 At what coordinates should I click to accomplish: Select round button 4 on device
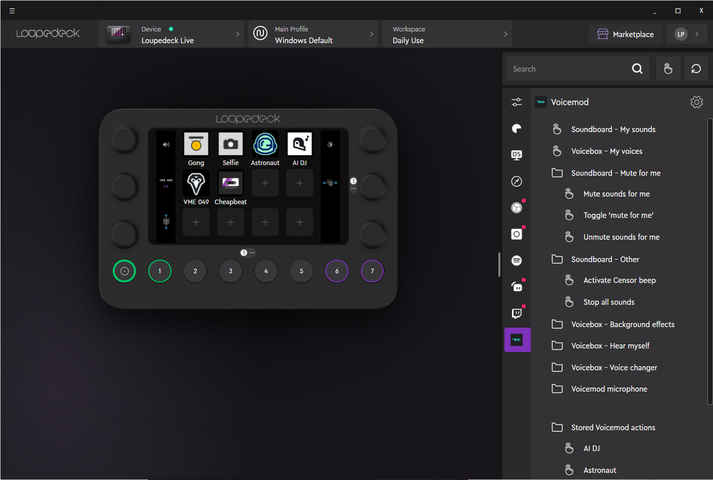[266, 271]
